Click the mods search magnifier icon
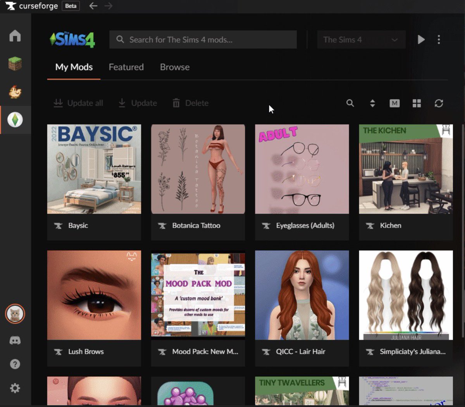465x407 pixels. pos(350,103)
